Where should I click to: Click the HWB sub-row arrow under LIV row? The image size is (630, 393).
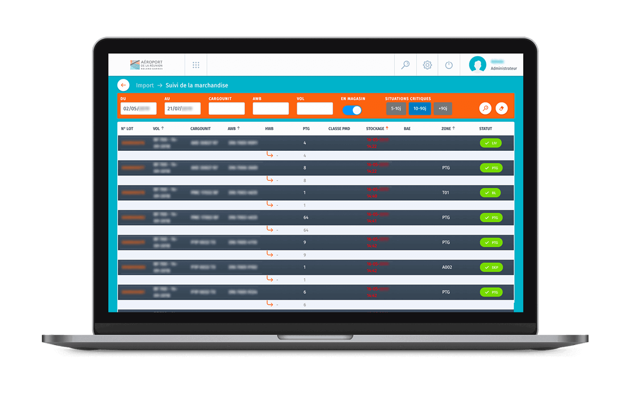(x=270, y=154)
